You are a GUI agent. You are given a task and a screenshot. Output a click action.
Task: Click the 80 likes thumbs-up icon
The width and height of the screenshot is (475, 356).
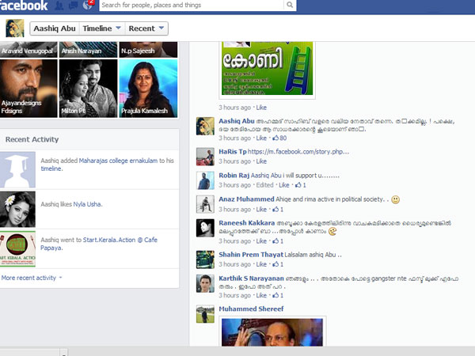coord(272,138)
